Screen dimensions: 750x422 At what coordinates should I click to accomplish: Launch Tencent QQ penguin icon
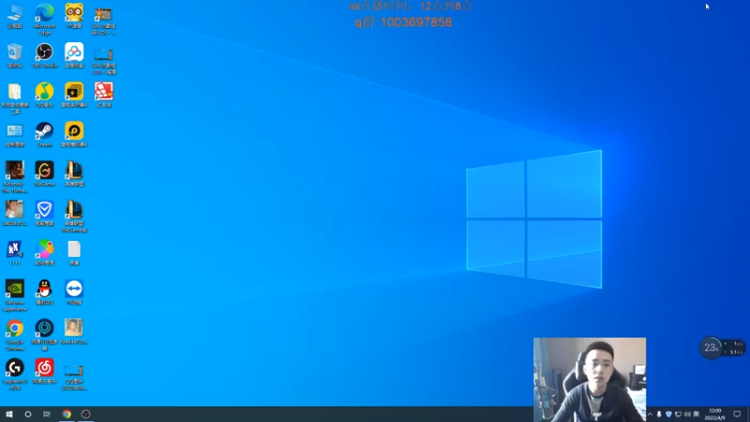point(44,293)
